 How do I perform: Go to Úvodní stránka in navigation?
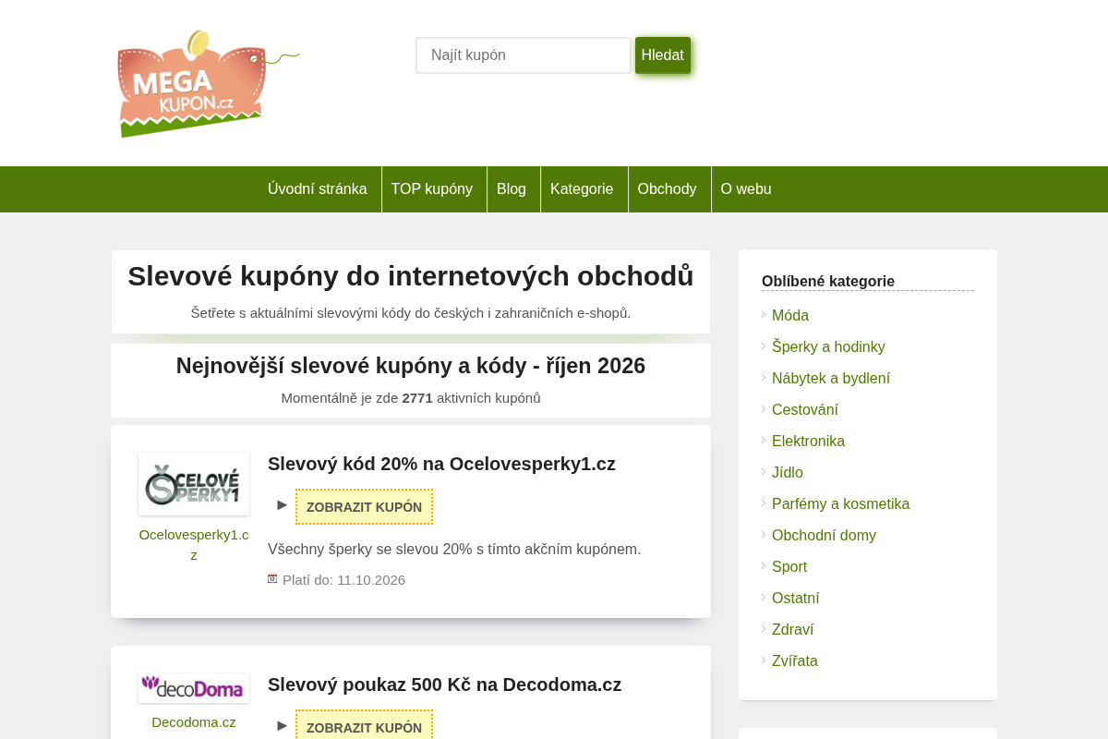pyautogui.click(x=318, y=189)
